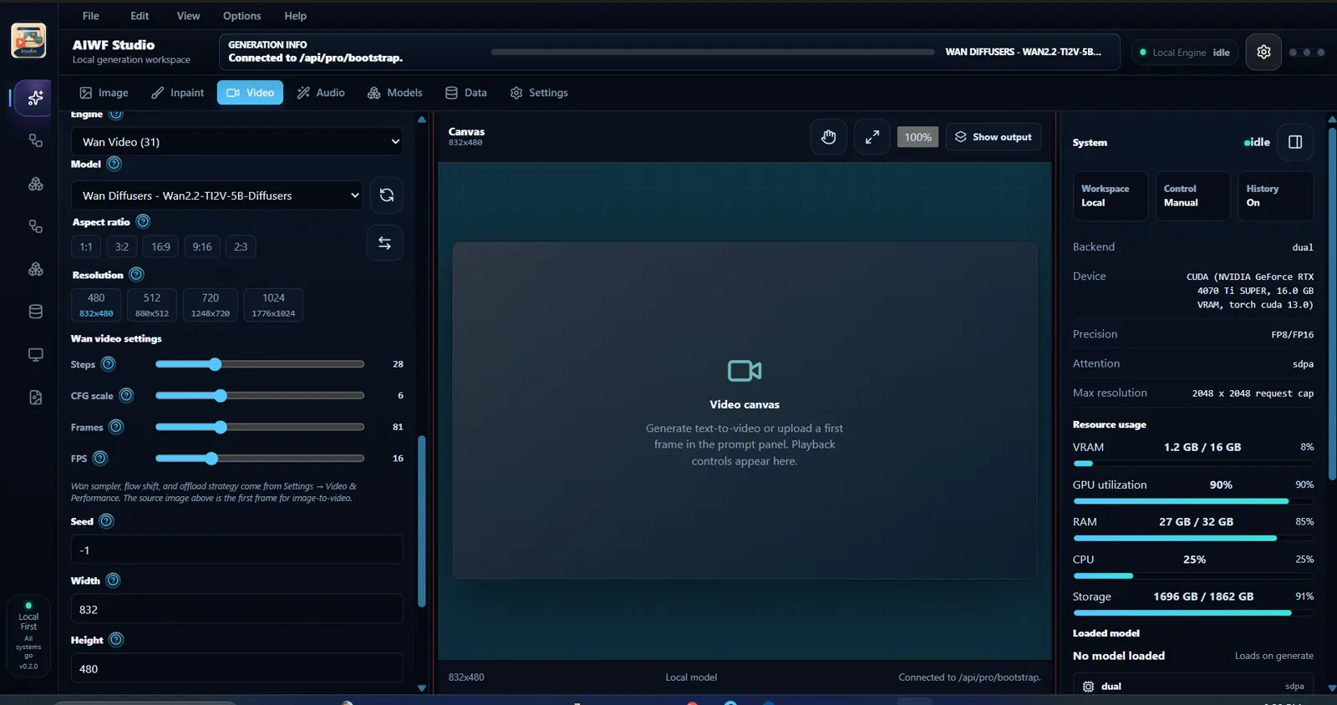
Task: Open the View menu
Action: [x=188, y=16]
